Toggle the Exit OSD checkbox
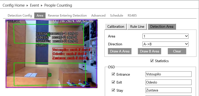 pos(113,82)
